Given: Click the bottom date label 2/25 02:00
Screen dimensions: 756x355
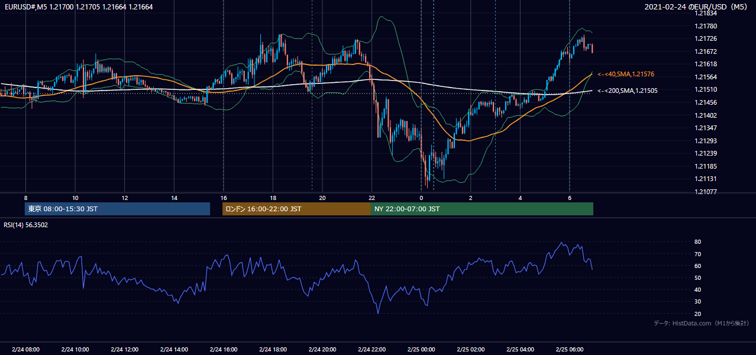Looking at the screenshot, I should coord(471,350).
